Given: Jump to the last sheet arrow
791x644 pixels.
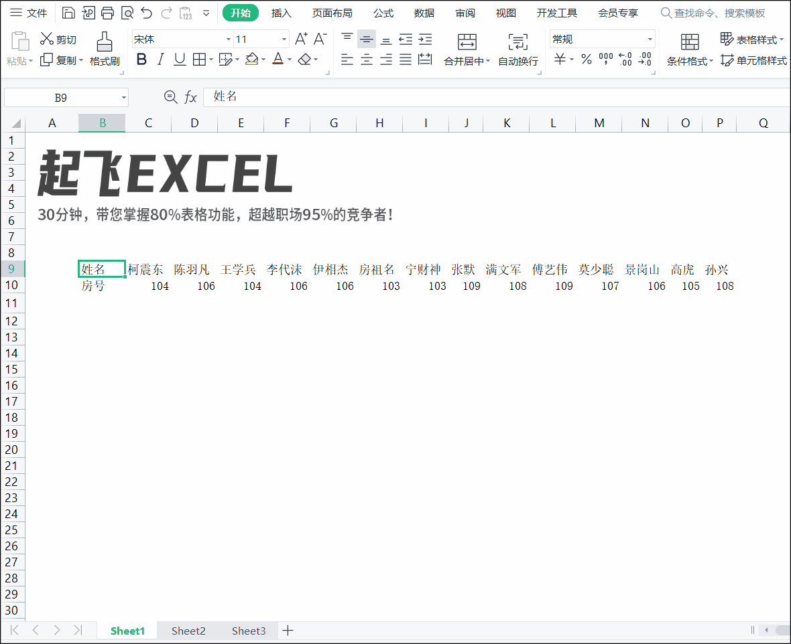Looking at the screenshot, I should [78, 630].
